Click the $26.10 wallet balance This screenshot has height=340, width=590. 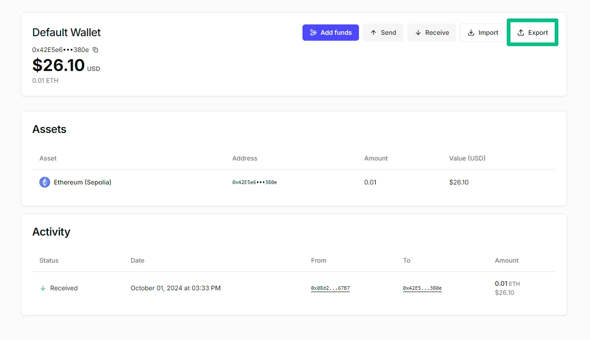tap(58, 66)
